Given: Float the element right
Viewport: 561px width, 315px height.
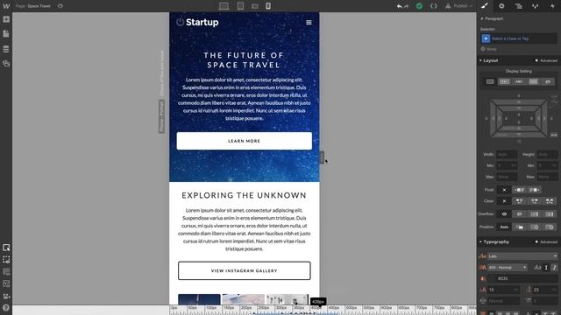Looking at the screenshot, I should (x=534, y=190).
